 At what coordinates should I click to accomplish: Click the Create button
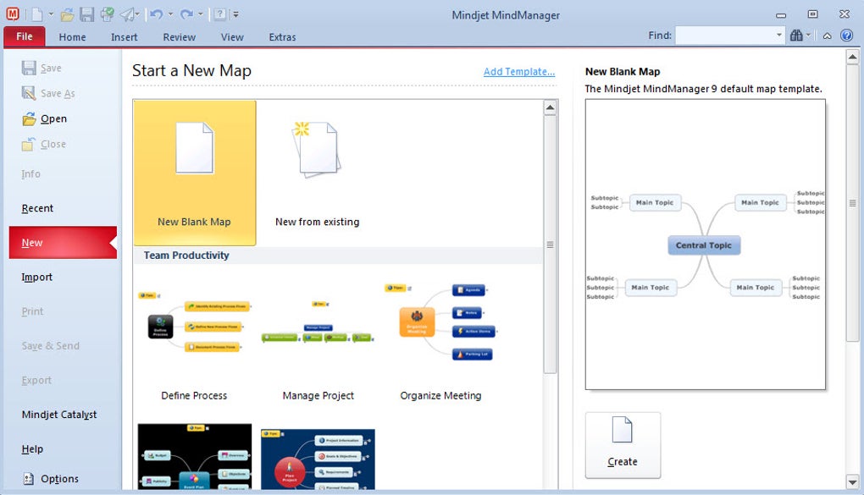(623, 445)
